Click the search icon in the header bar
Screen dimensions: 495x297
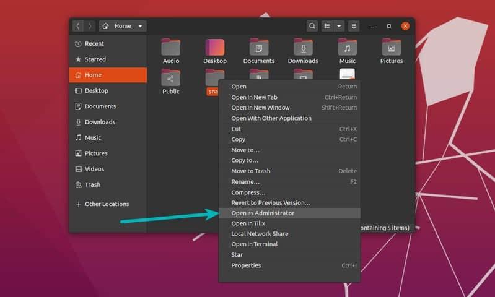pyautogui.click(x=312, y=26)
